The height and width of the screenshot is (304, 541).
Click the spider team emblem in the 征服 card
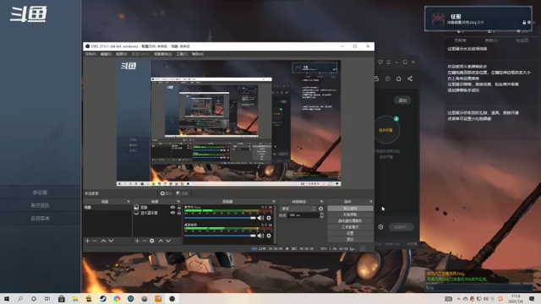(438, 19)
